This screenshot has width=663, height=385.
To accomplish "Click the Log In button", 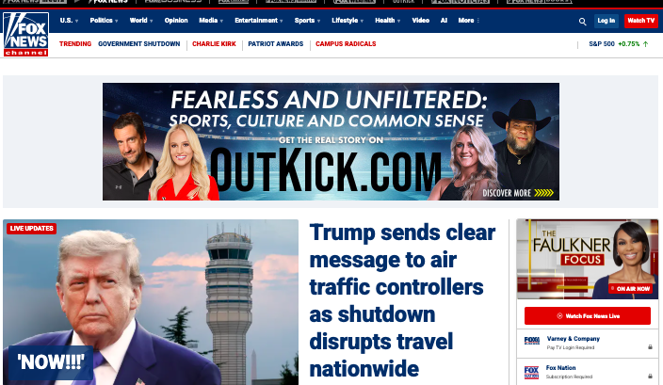I will coord(606,21).
